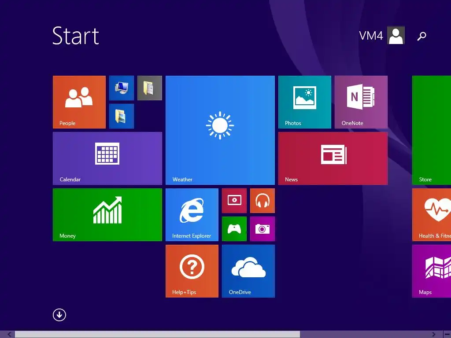451x338 pixels.
Task: Open the Documents folder small tile
Action: (x=150, y=88)
